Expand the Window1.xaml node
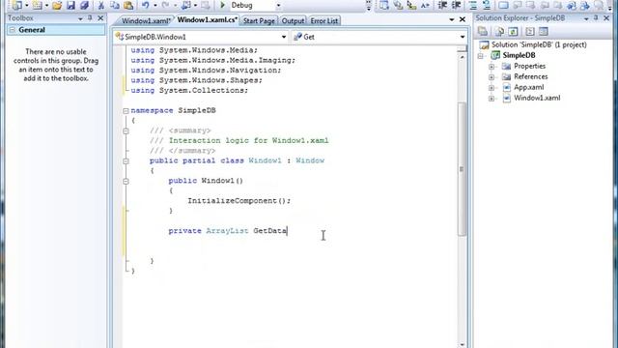This screenshot has height=348, width=618. [492, 99]
